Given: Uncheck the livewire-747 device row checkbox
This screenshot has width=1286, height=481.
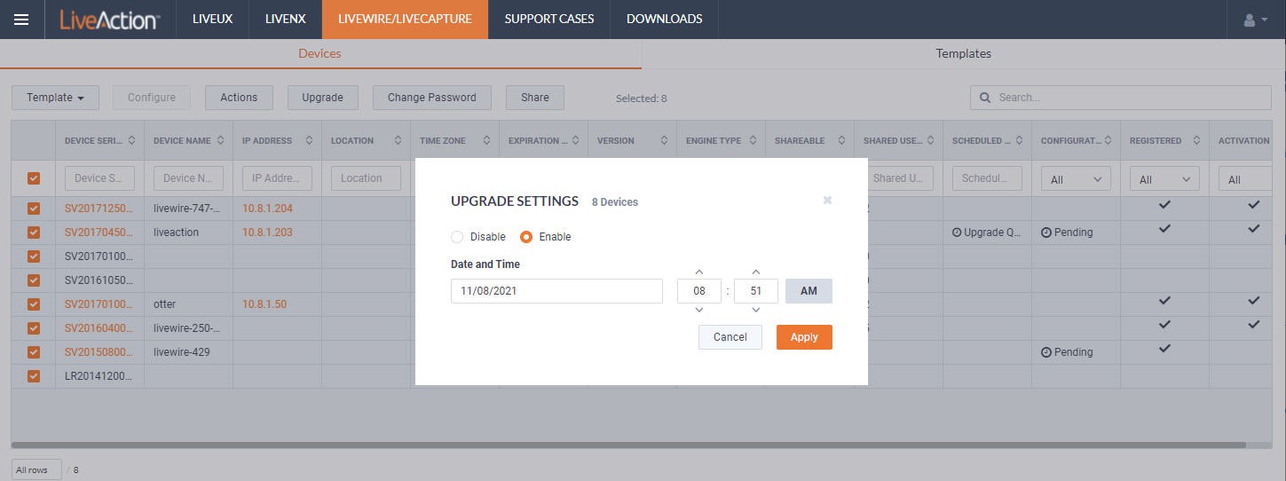Looking at the screenshot, I should [x=34, y=209].
